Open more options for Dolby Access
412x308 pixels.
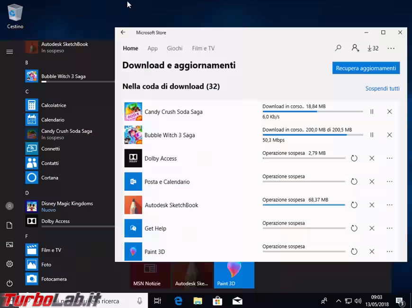(x=389, y=158)
